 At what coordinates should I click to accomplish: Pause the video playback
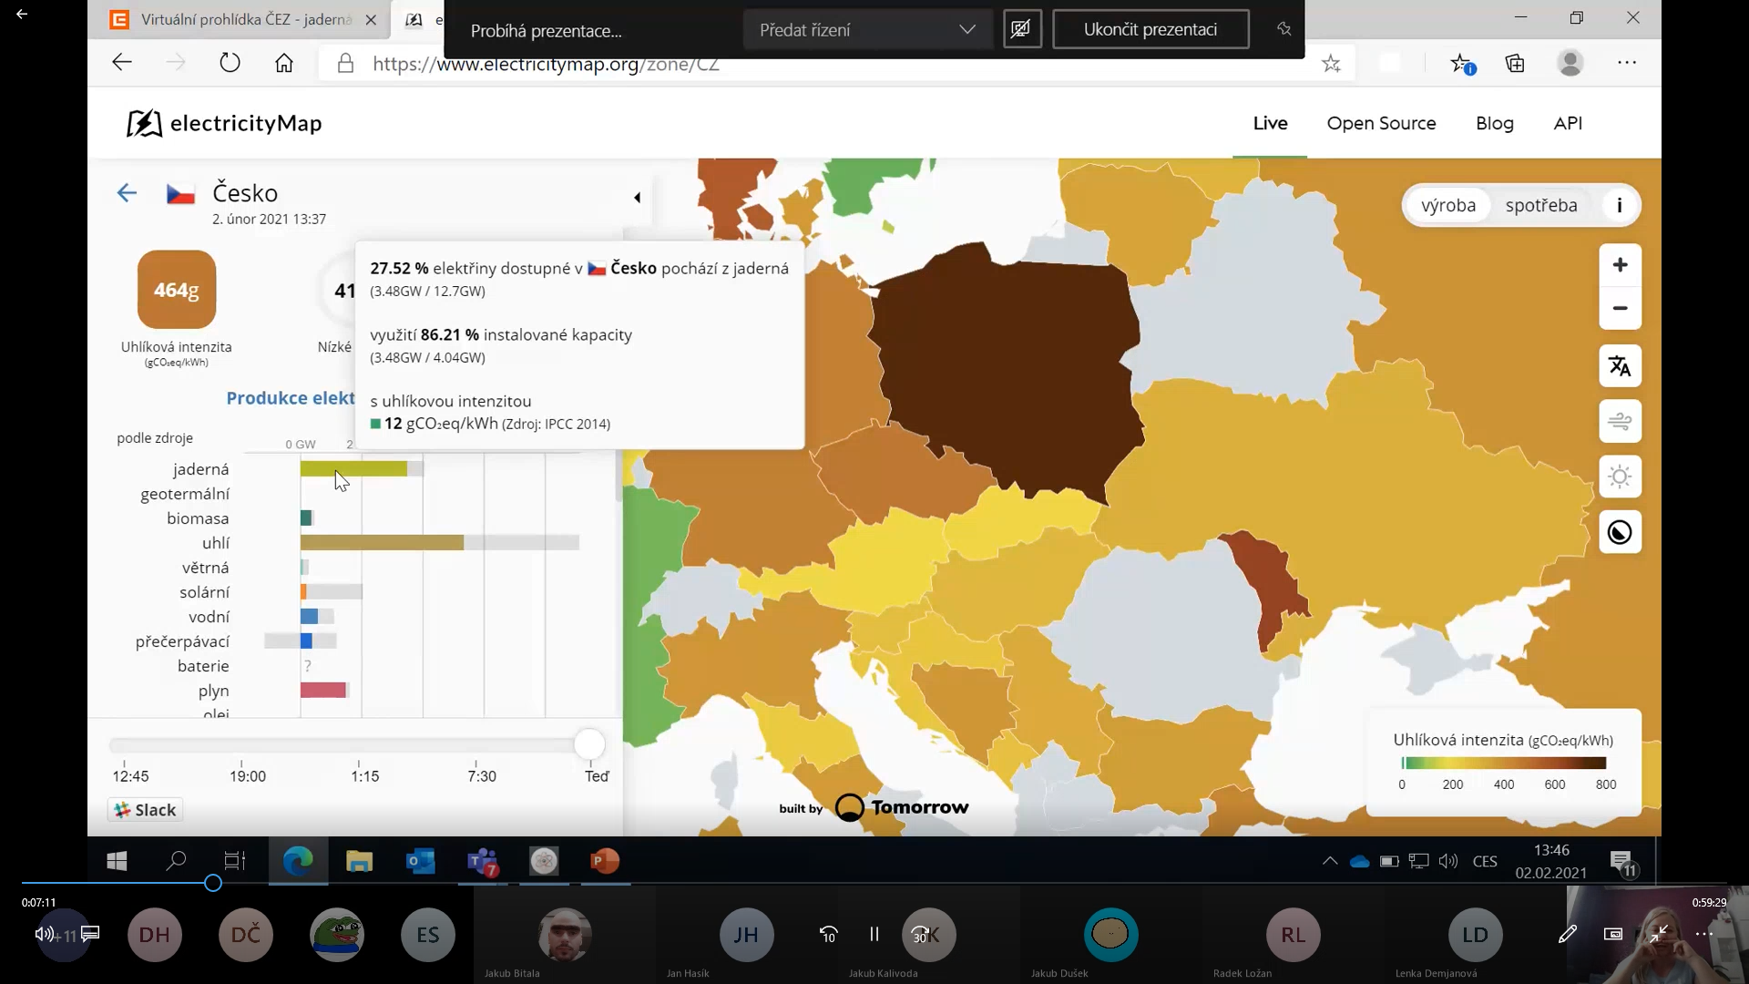tap(874, 934)
